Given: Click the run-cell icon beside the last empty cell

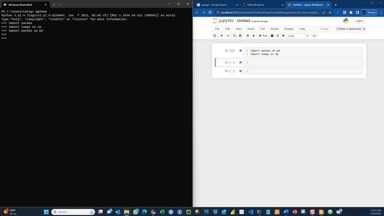Looking at the screenshot, I should pos(241,71).
